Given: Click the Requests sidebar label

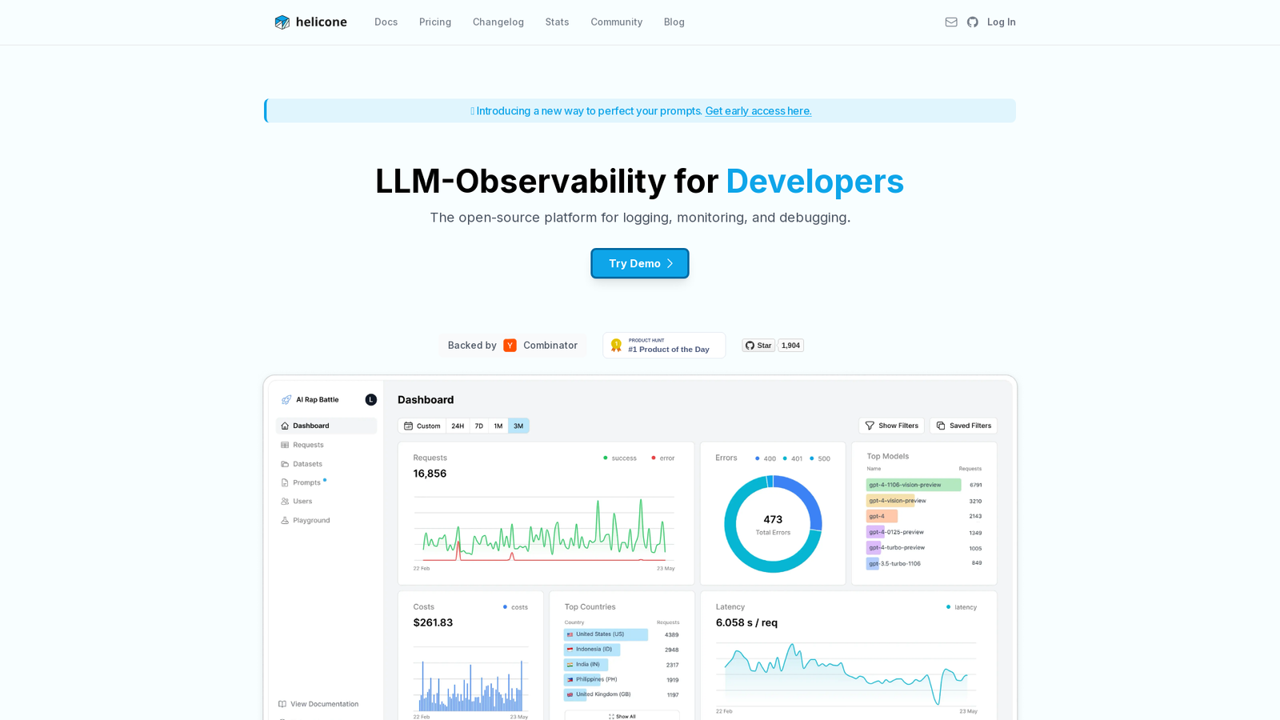Looking at the screenshot, I should (x=308, y=445).
